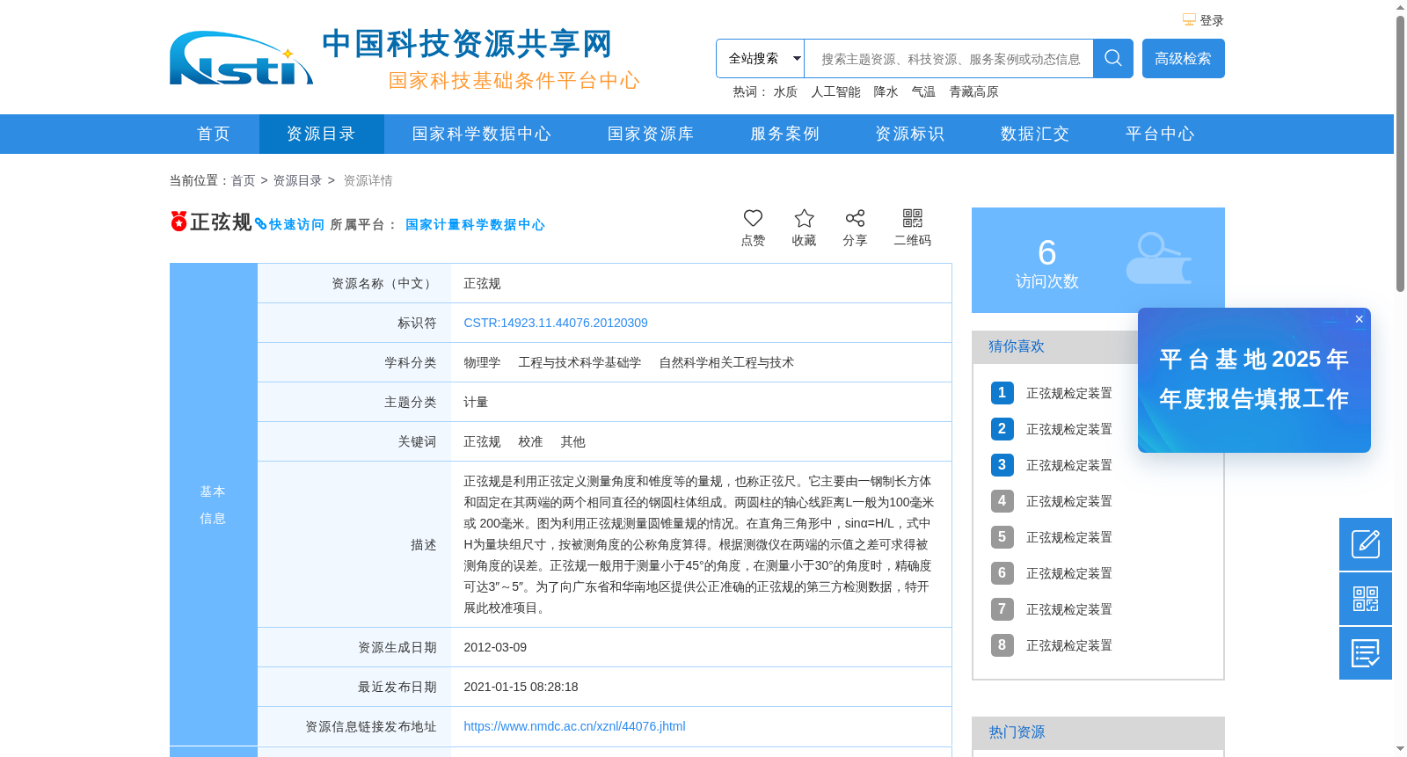Open the CSTR identifier link

coord(556,323)
